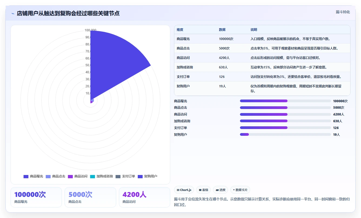Click the 19人 table cell
Viewport: 361px width, 218px height.
222,86
